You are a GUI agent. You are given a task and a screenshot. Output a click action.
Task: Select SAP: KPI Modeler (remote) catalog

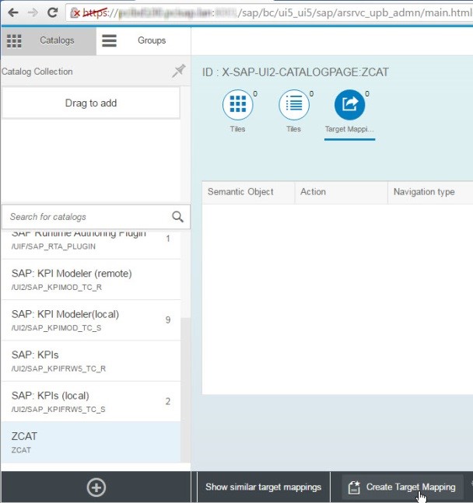pos(89,280)
